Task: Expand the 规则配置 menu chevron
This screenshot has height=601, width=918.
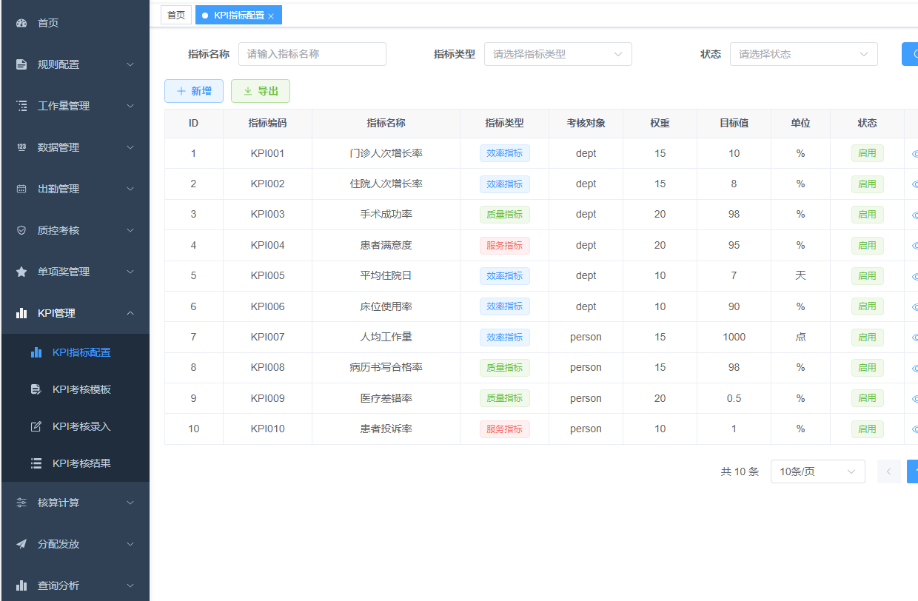Action: tap(130, 64)
